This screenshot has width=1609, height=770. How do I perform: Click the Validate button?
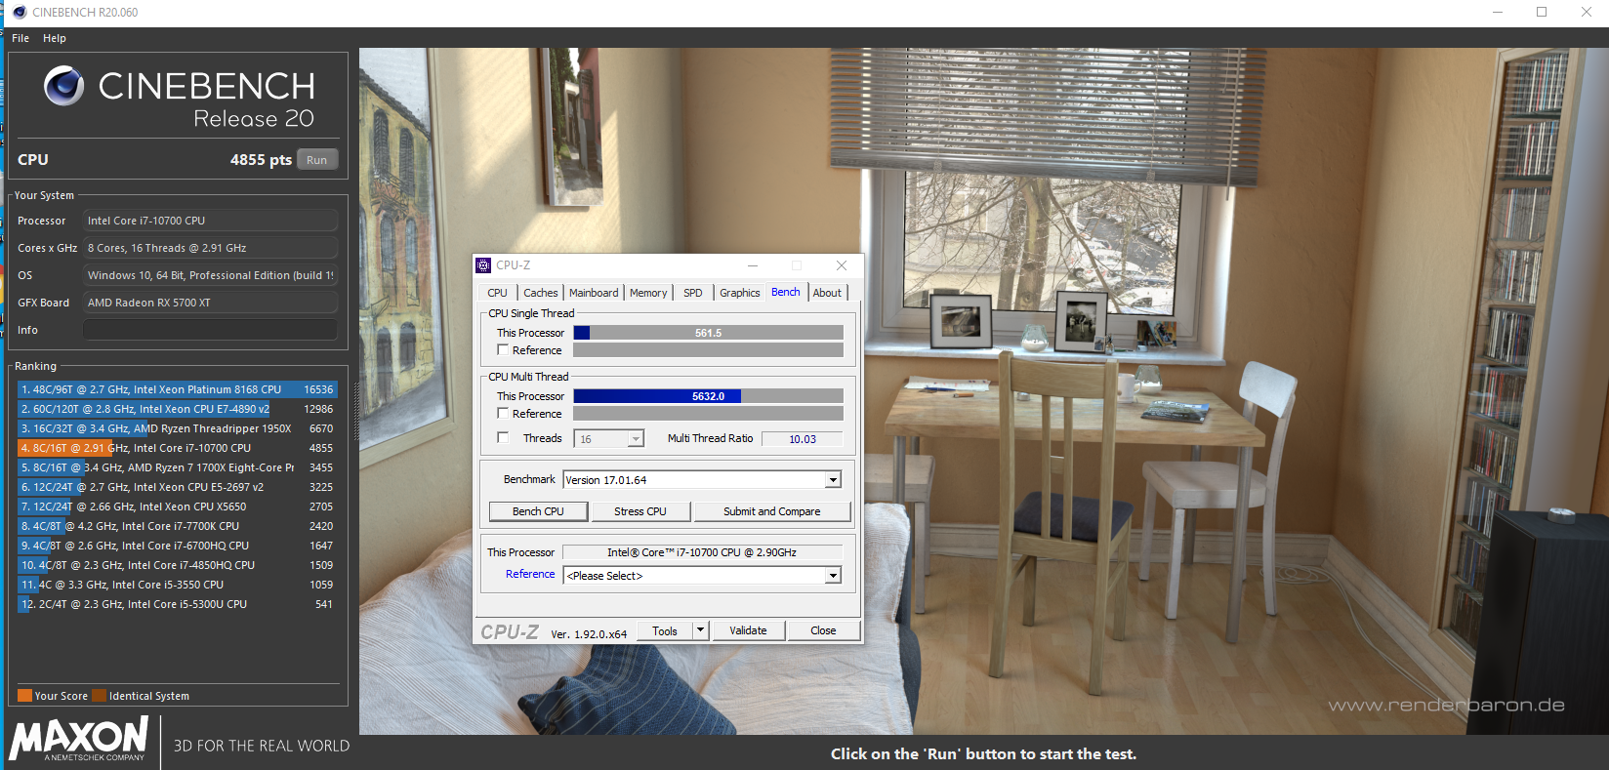(x=748, y=630)
